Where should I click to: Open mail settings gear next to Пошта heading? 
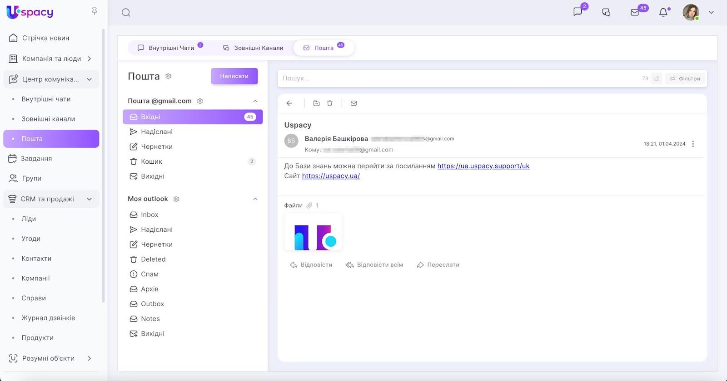tap(168, 76)
